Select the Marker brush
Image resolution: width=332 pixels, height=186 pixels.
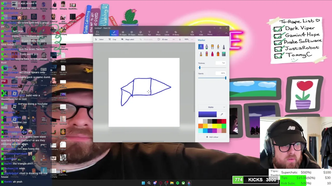201,47
